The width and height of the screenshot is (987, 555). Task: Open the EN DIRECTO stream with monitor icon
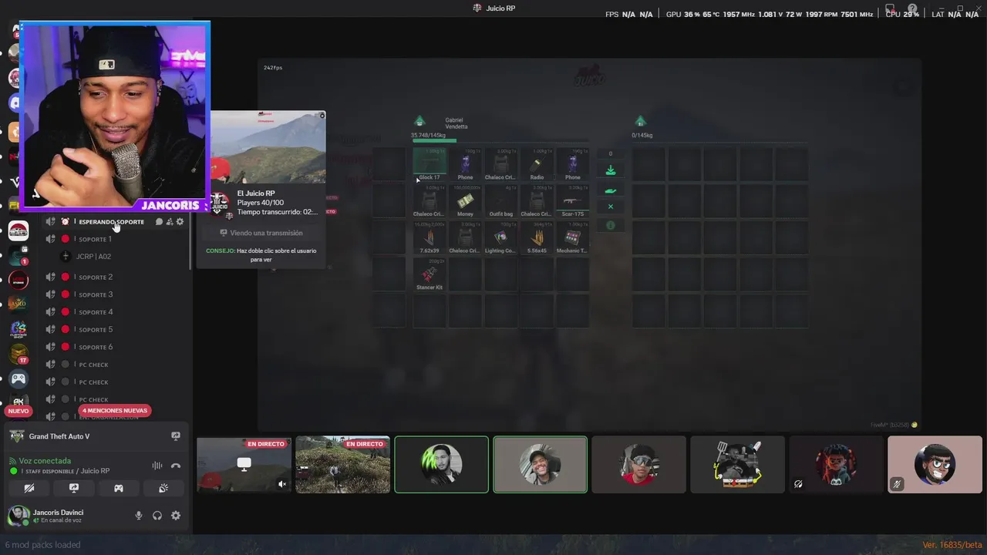point(244,465)
